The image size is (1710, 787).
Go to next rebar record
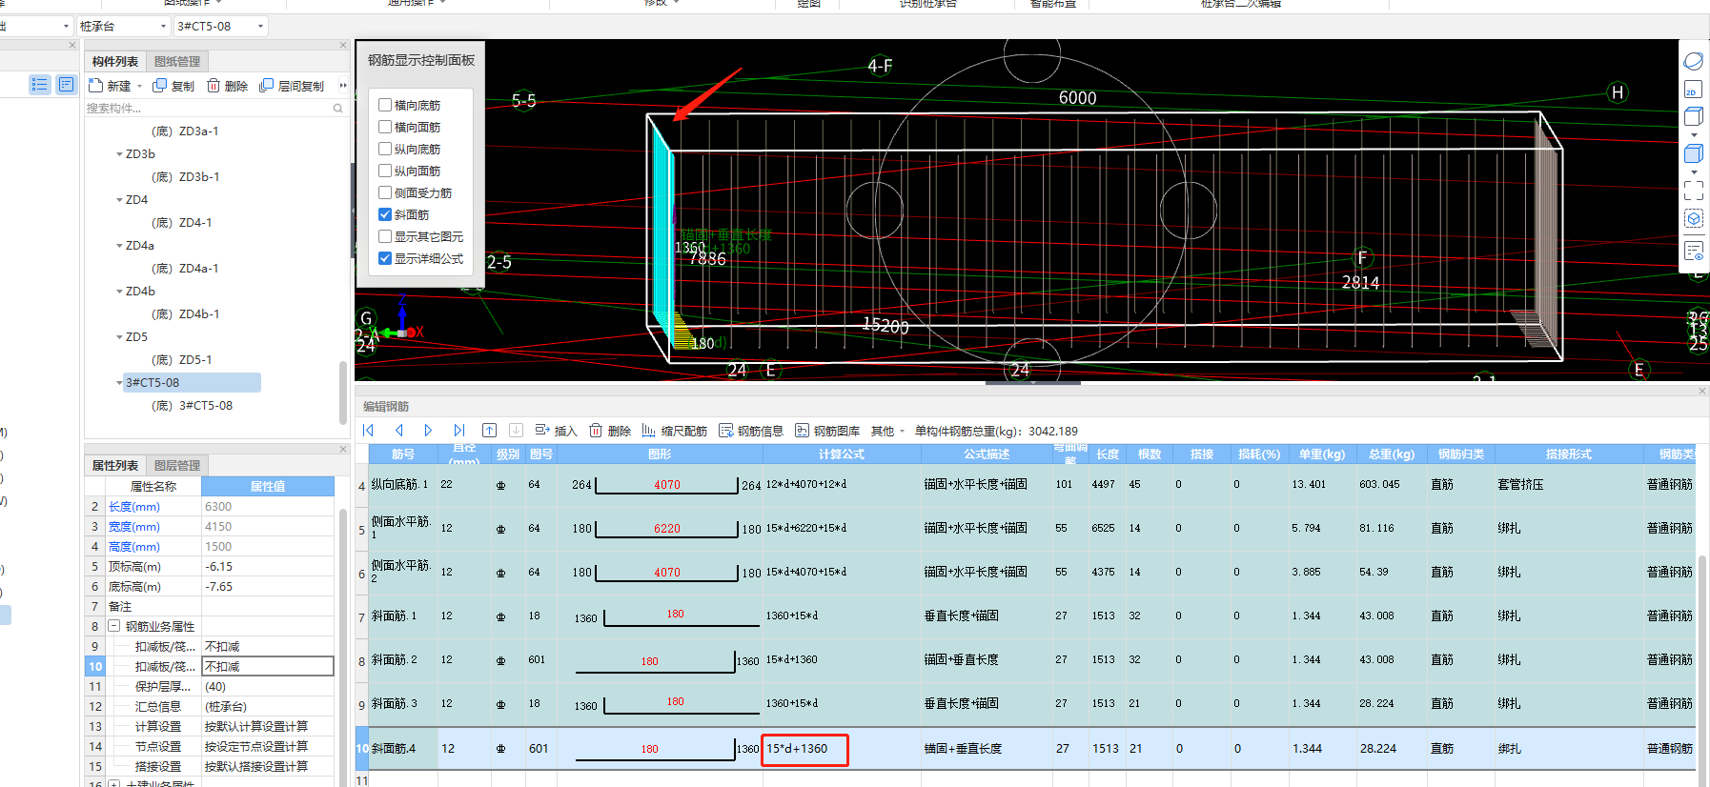(428, 431)
